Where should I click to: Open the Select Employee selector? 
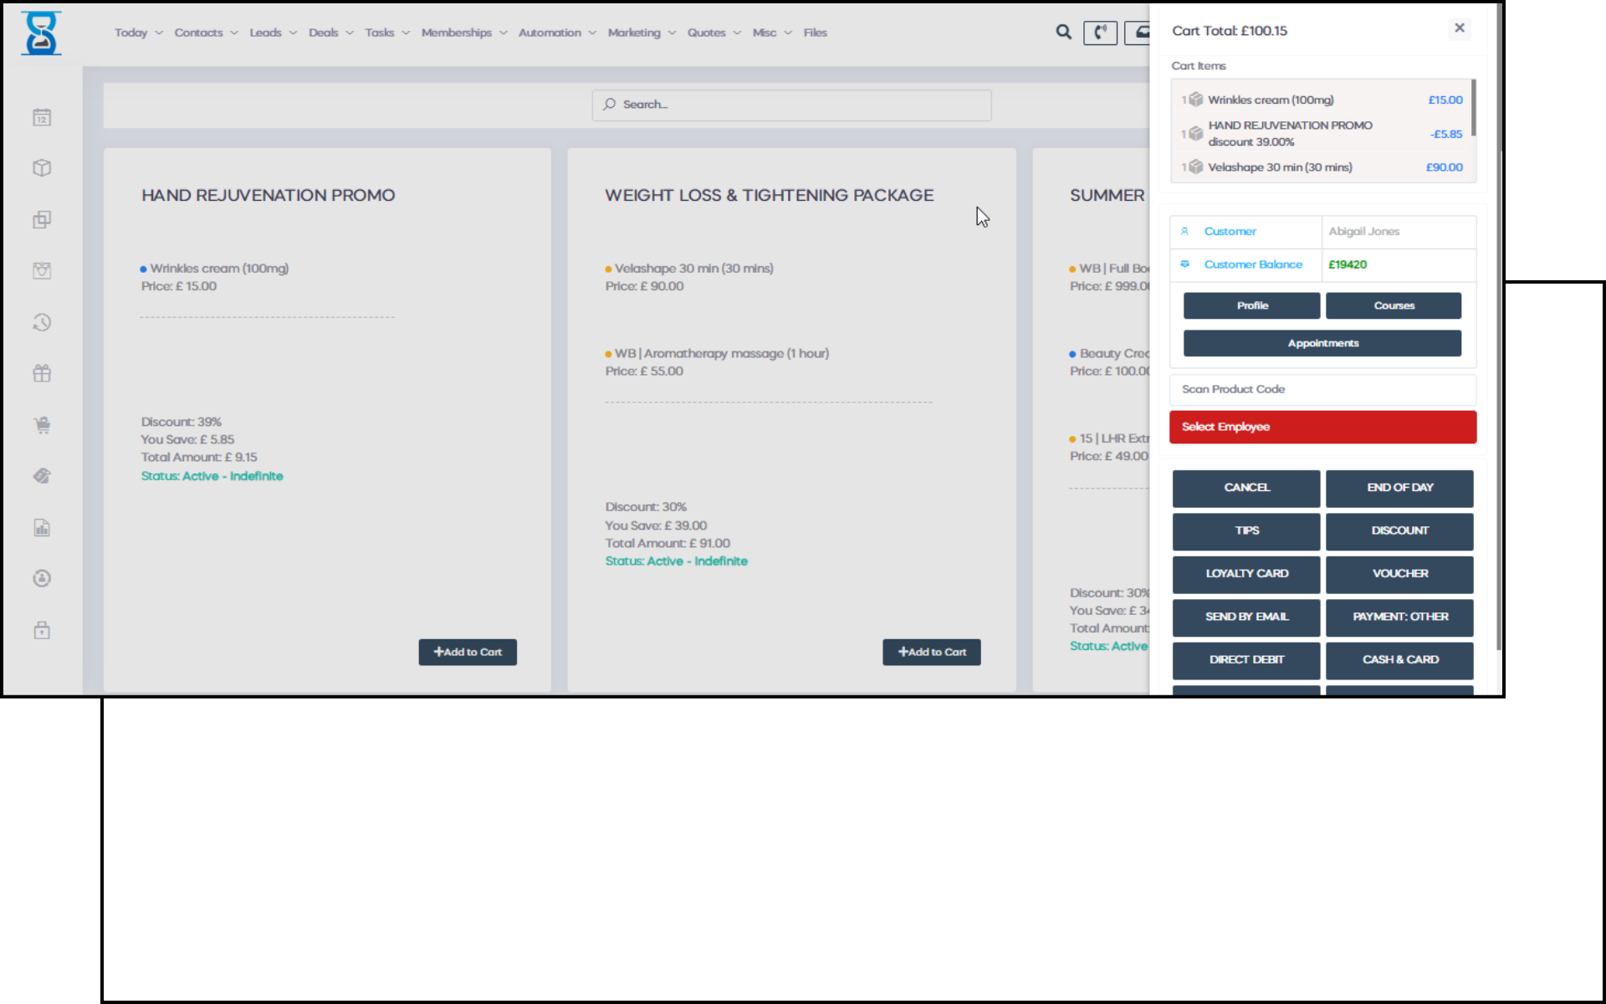point(1322,427)
